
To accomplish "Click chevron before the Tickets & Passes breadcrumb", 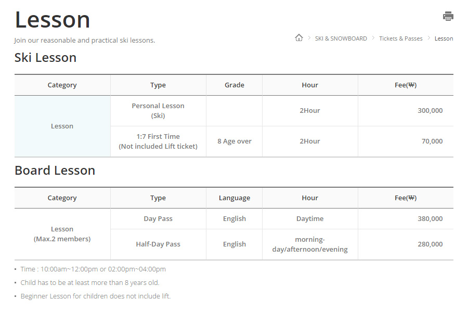I will click(373, 38).
